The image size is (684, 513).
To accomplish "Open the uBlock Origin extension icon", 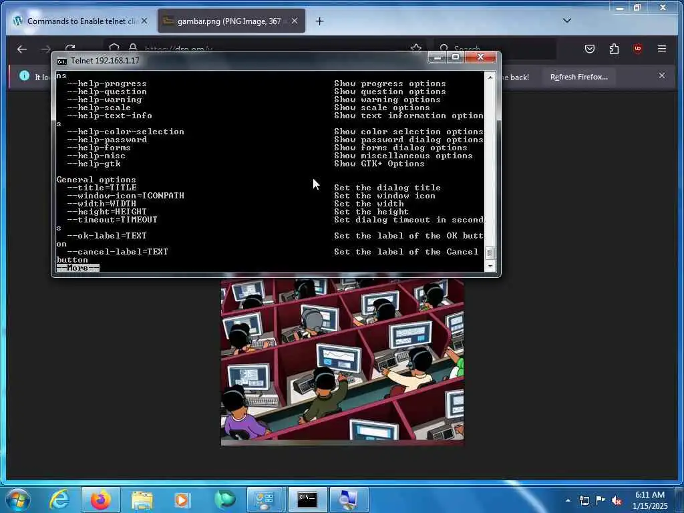I will (x=638, y=49).
